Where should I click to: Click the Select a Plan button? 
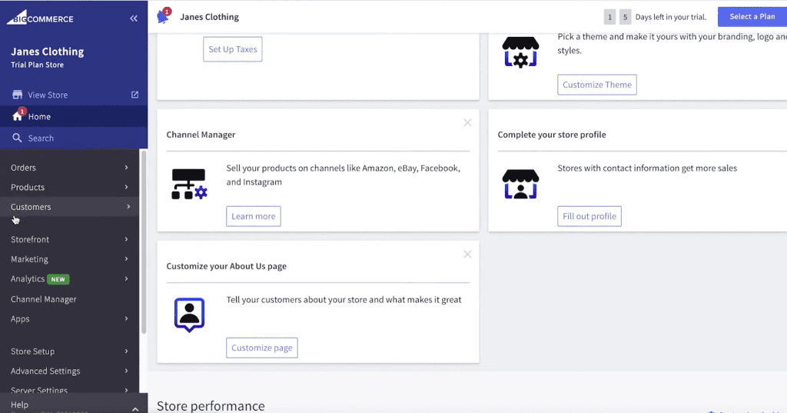[752, 17]
